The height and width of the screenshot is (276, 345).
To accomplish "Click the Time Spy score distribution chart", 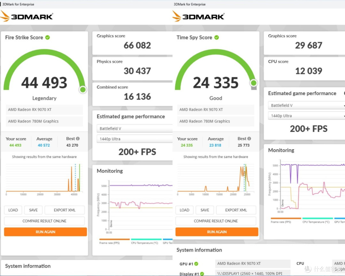I will 216,180.
